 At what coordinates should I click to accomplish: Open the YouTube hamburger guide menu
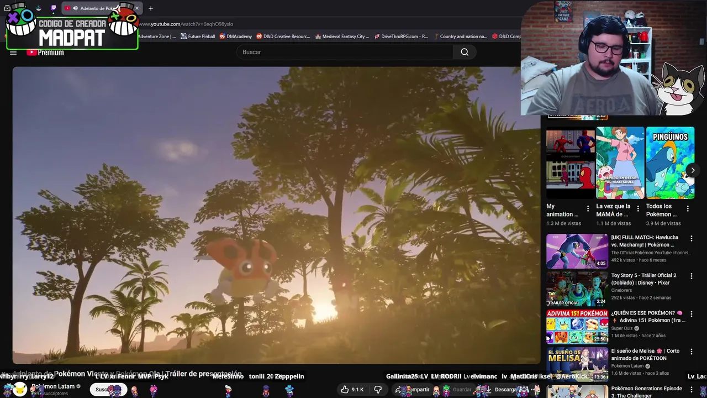tap(13, 53)
